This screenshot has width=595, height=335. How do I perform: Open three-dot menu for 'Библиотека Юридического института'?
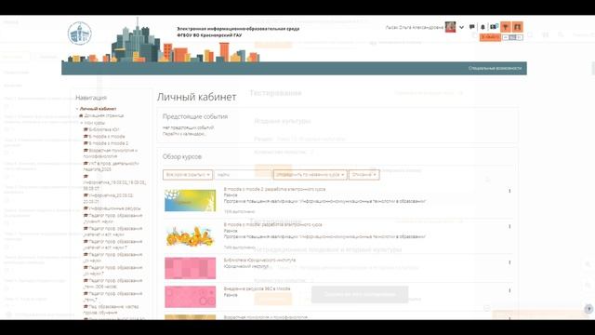tap(509, 262)
